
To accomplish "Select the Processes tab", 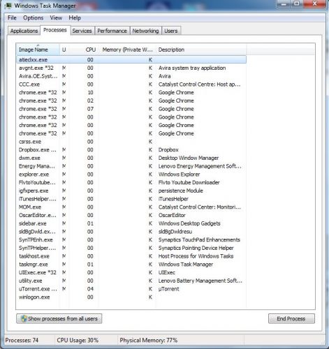I will click(55, 30).
